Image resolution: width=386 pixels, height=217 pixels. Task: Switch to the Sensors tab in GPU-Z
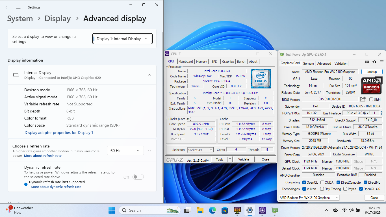(308, 64)
